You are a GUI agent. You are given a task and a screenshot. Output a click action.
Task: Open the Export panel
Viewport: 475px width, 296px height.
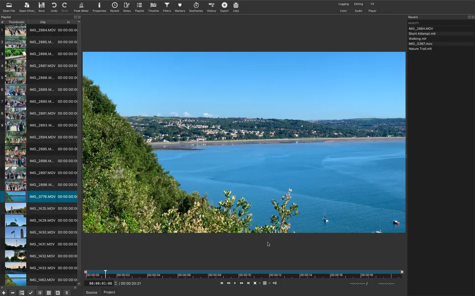click(x=224, y=7)
